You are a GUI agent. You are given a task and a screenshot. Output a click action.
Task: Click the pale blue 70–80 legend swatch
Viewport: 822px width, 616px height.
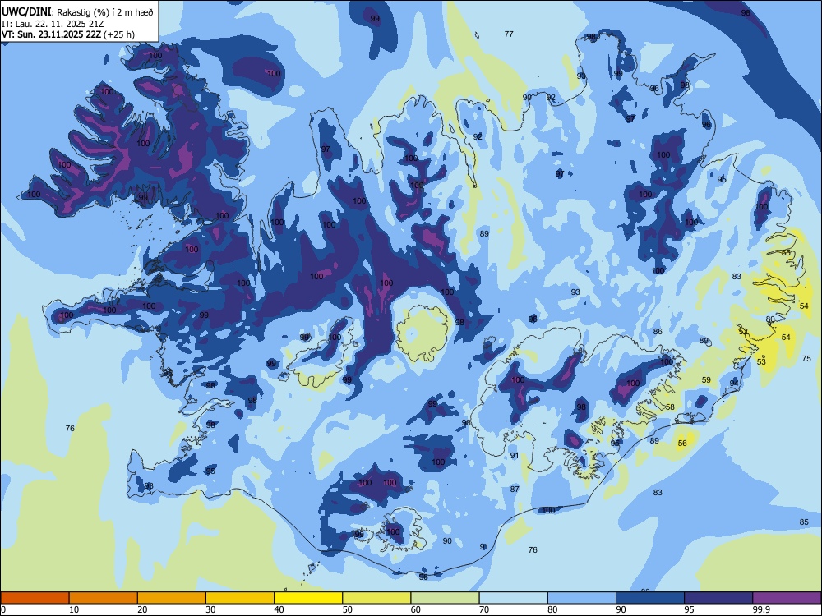[x=514, y=598]
